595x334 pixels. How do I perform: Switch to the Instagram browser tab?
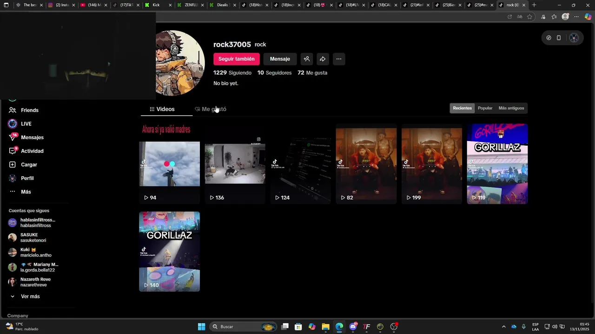point(61,5)
